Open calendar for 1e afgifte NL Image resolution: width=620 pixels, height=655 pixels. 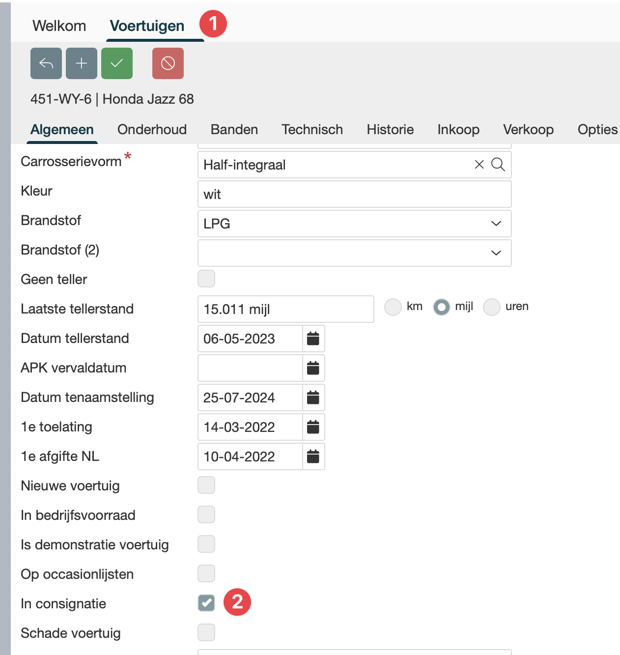[313, 456]
